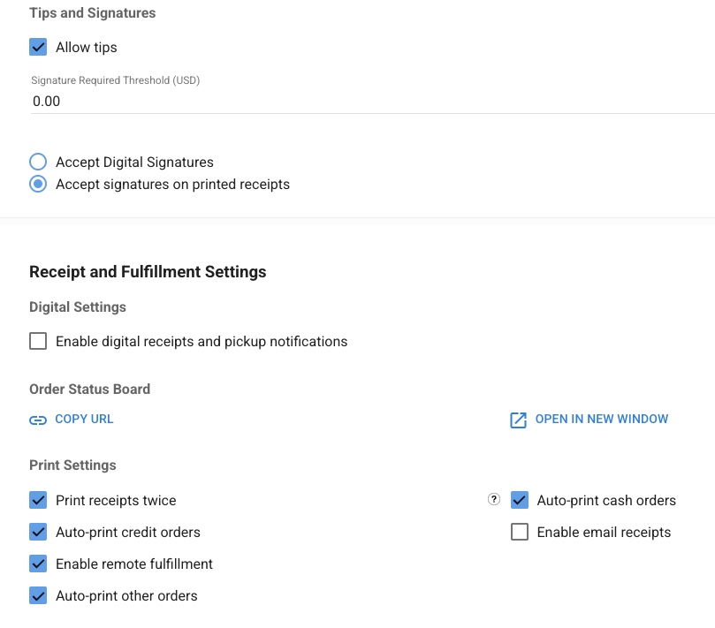Toggle Auto-print other orders checkbox
Screen dimensions: 715x628
coord(38,595)
